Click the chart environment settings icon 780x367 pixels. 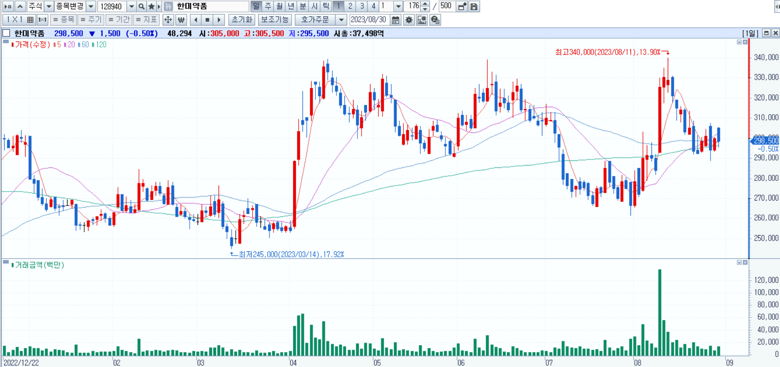pyautogui.click(x=422, y=20)
